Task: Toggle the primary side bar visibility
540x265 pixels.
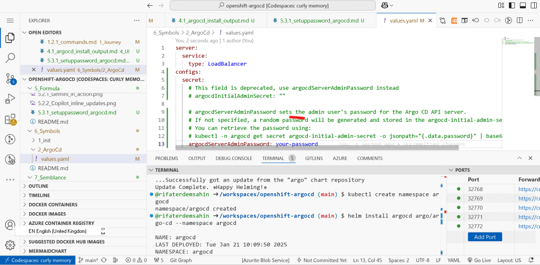Action: (512, 5)
